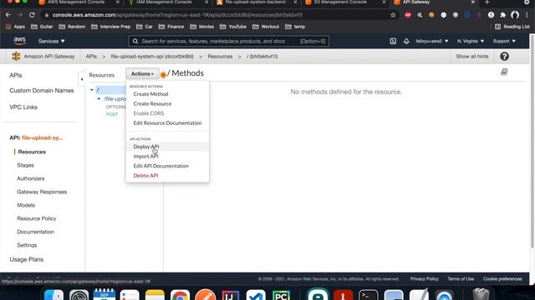This screenshot has width=535, height=300.
Task: Click the AWS services search field
Action: 228,41
